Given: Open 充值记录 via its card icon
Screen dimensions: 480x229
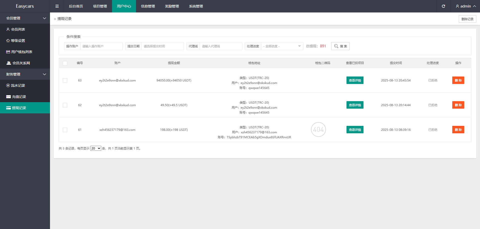Looking at the screenshot, I should pyautogui.click(x=8, y=97).
